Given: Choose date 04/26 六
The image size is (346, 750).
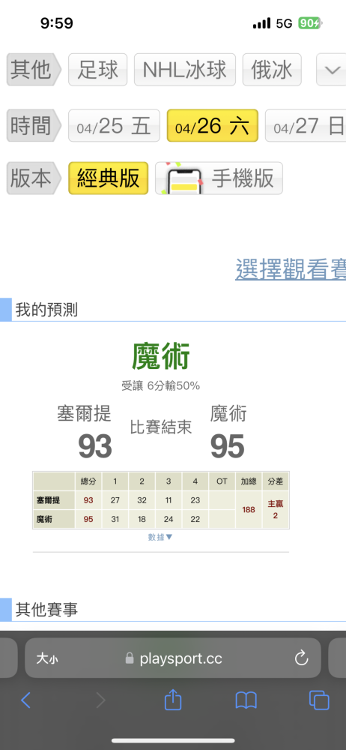Looking at the screenshot, I should (212, 126).
